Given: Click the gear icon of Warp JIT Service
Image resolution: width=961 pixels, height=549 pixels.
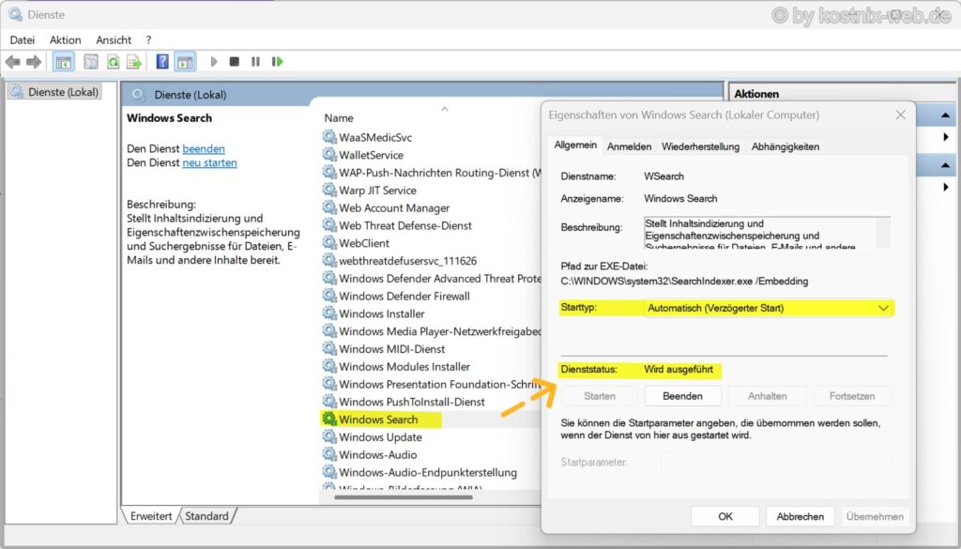Looking at the screenshot, I should click(329, 190).
